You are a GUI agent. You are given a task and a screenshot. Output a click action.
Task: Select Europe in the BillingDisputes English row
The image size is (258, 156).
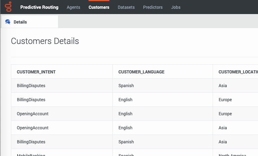(x=225, y=100)
